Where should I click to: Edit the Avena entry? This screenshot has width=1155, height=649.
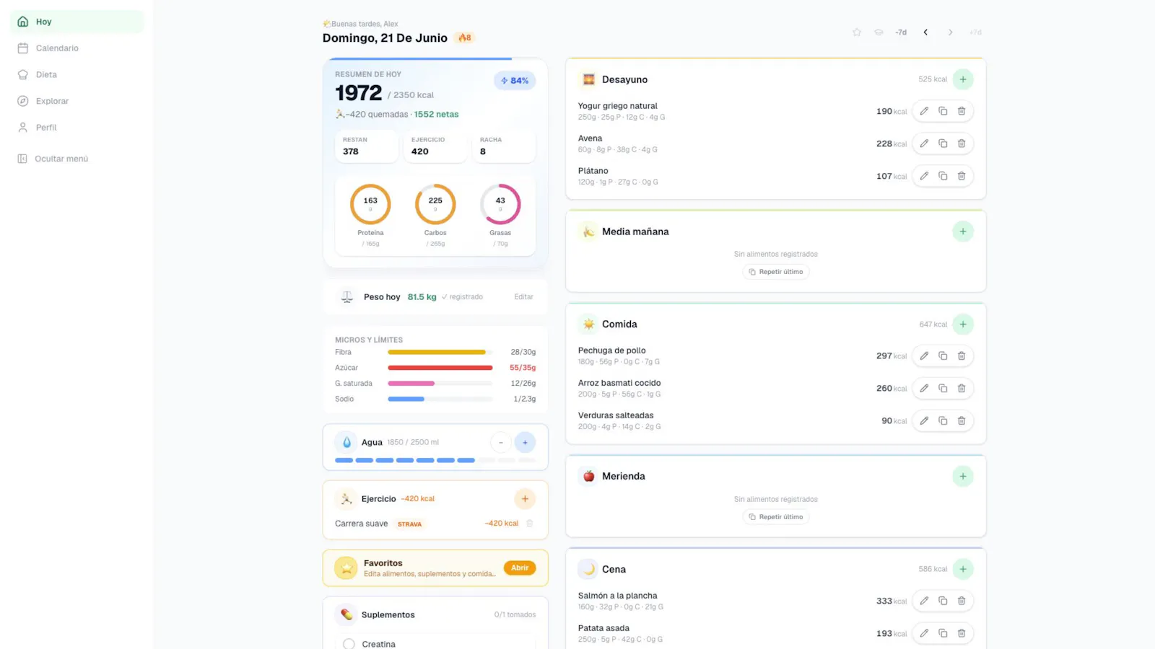coord(924,144)
